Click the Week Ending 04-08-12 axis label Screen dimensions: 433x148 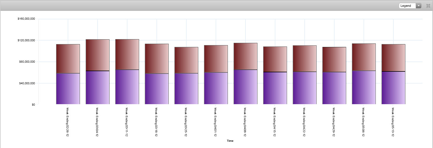click(245, 122)
